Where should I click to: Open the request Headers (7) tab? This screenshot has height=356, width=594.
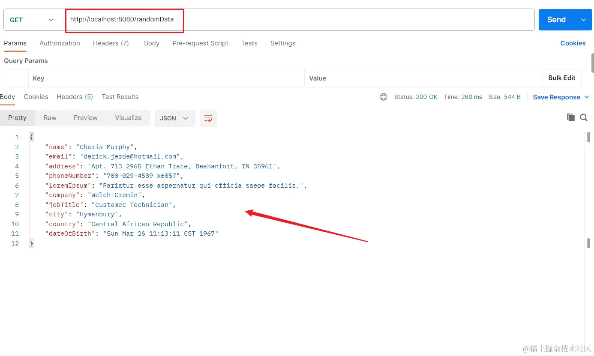111,43
